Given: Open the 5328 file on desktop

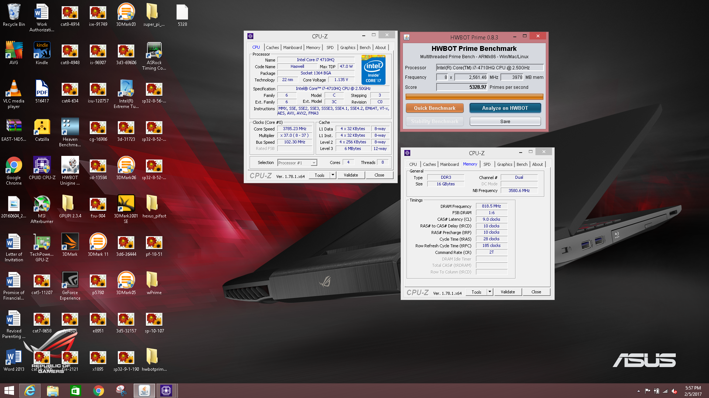Looking at the screenshot, I should pos(182,15).
